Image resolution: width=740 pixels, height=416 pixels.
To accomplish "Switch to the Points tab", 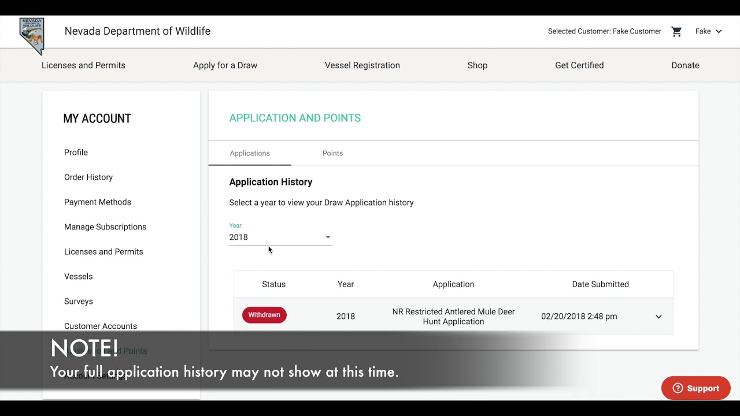I will pos(332,153).
